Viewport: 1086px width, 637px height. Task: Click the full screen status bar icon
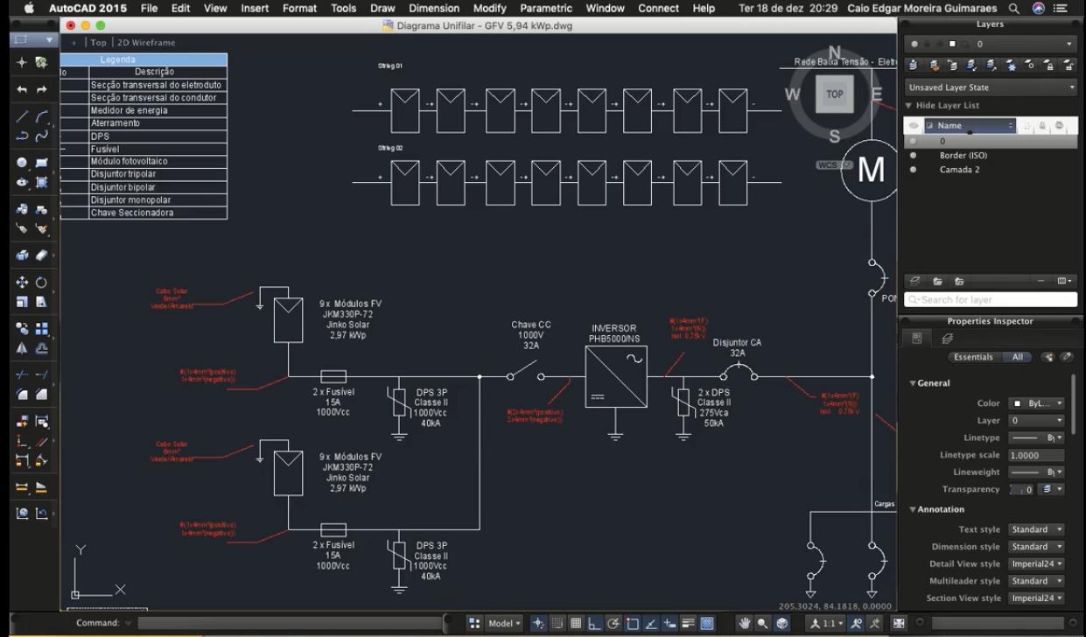(x=899, y=623)
